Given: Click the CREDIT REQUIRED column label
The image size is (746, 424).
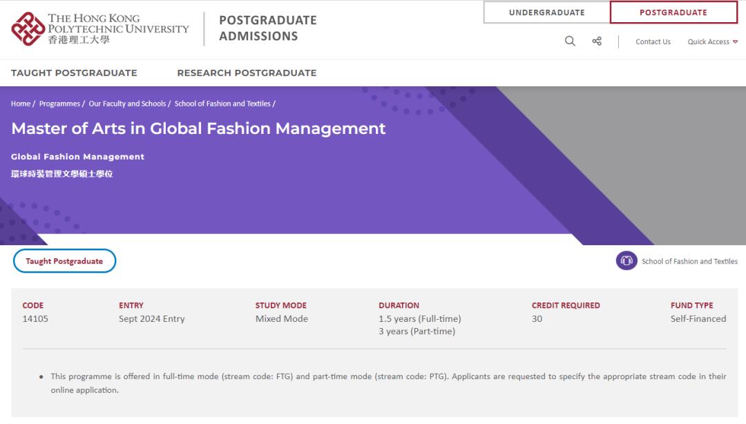Looking at the screenshot, I should (566, 305).
